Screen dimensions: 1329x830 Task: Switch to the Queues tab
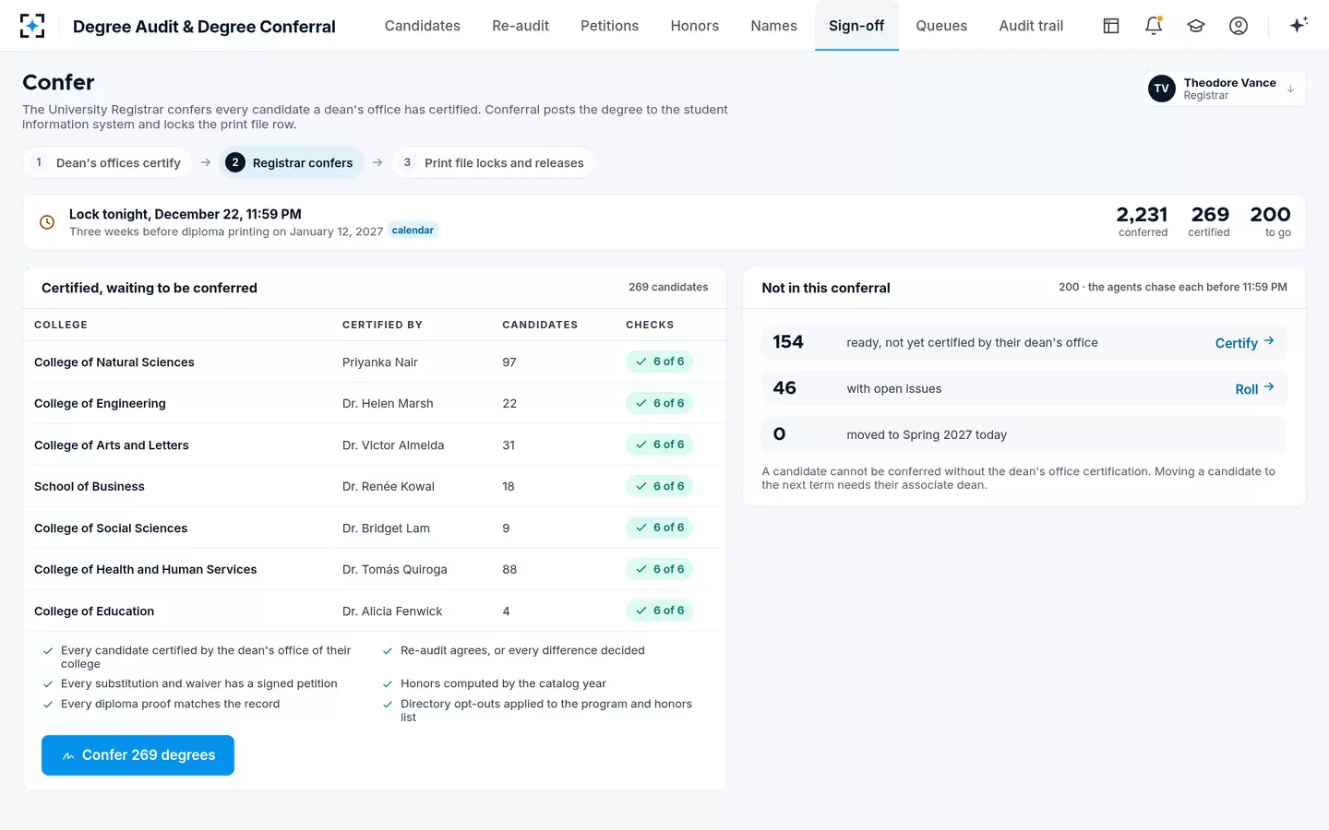(x=941, y=26)
